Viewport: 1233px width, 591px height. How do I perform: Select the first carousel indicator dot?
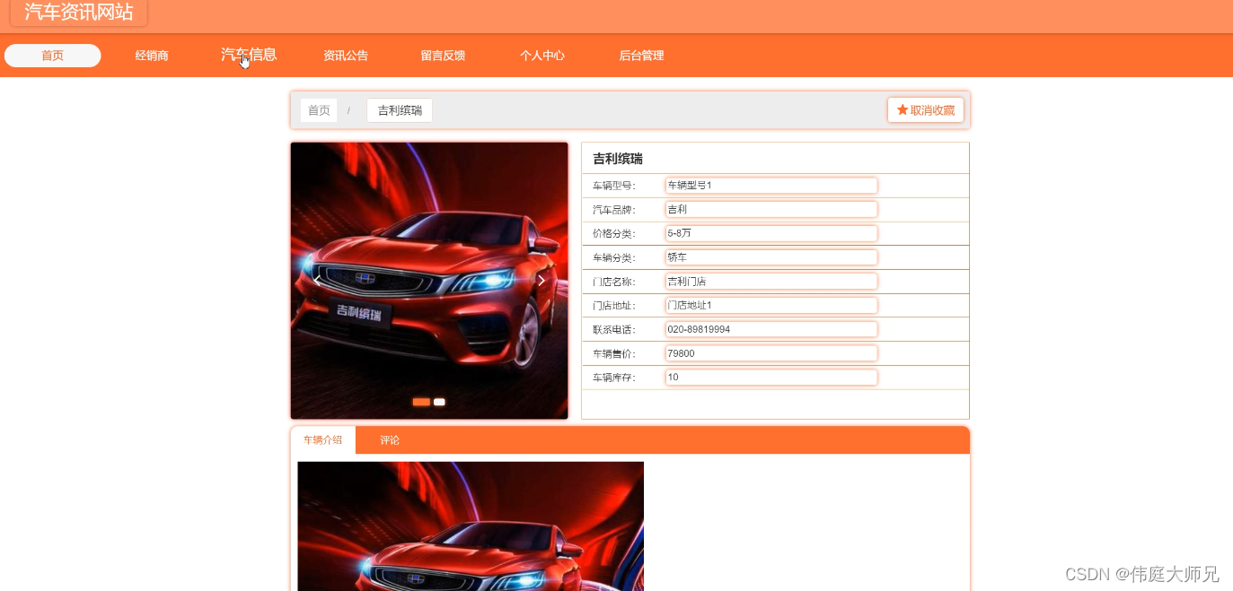(421, 402)
